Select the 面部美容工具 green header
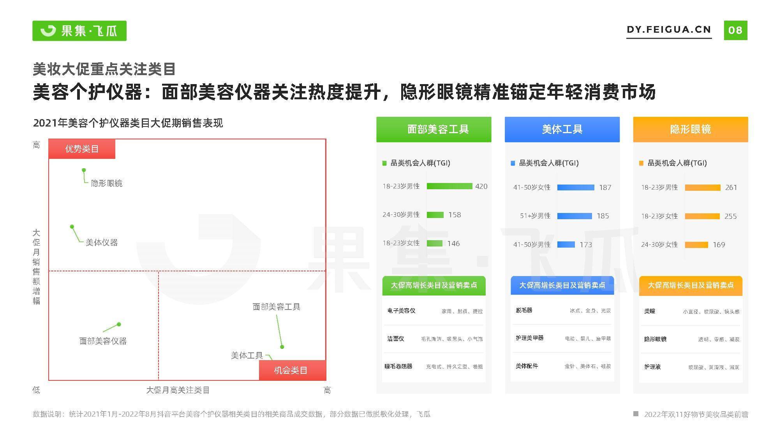Image resolution: width=779 pixels, height=438 pixels. click(x=434, y=129)
